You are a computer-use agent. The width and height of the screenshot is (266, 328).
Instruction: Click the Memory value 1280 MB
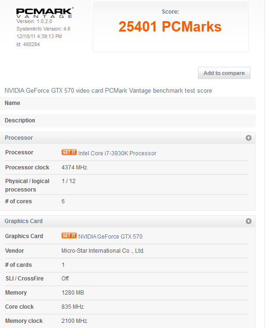73,293
